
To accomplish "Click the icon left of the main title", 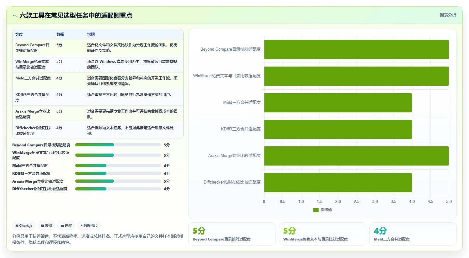I will tap(15, 16).
